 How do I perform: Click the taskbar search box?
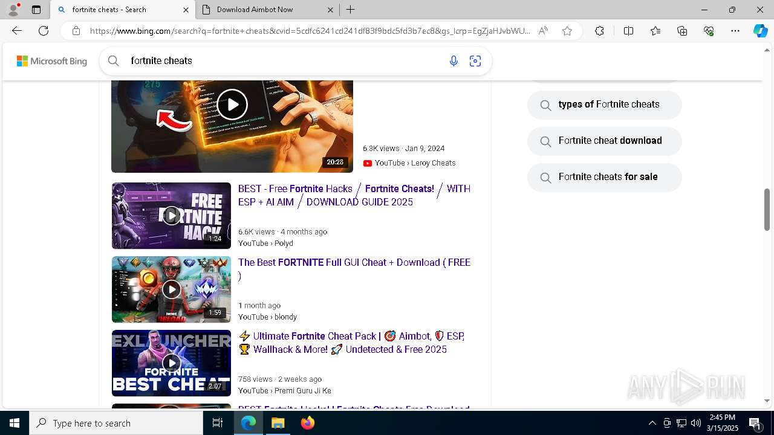pyautogui.click(x=116, y=423)
